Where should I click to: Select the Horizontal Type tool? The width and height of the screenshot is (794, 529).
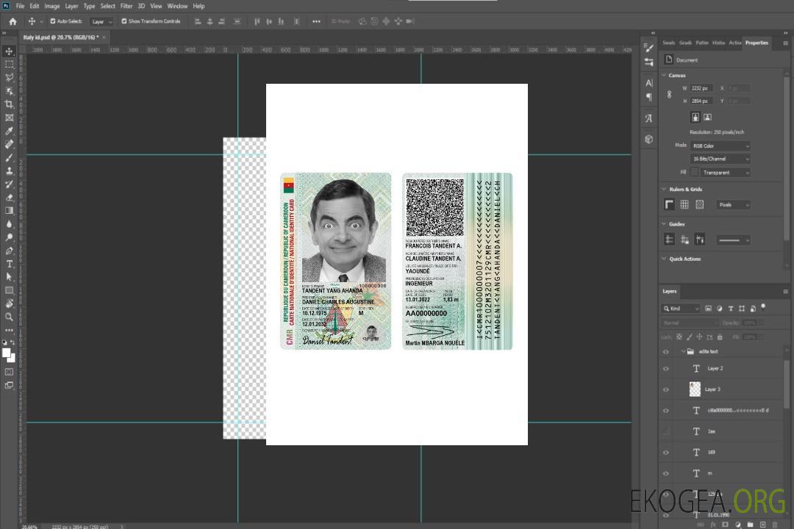(10, 264)
